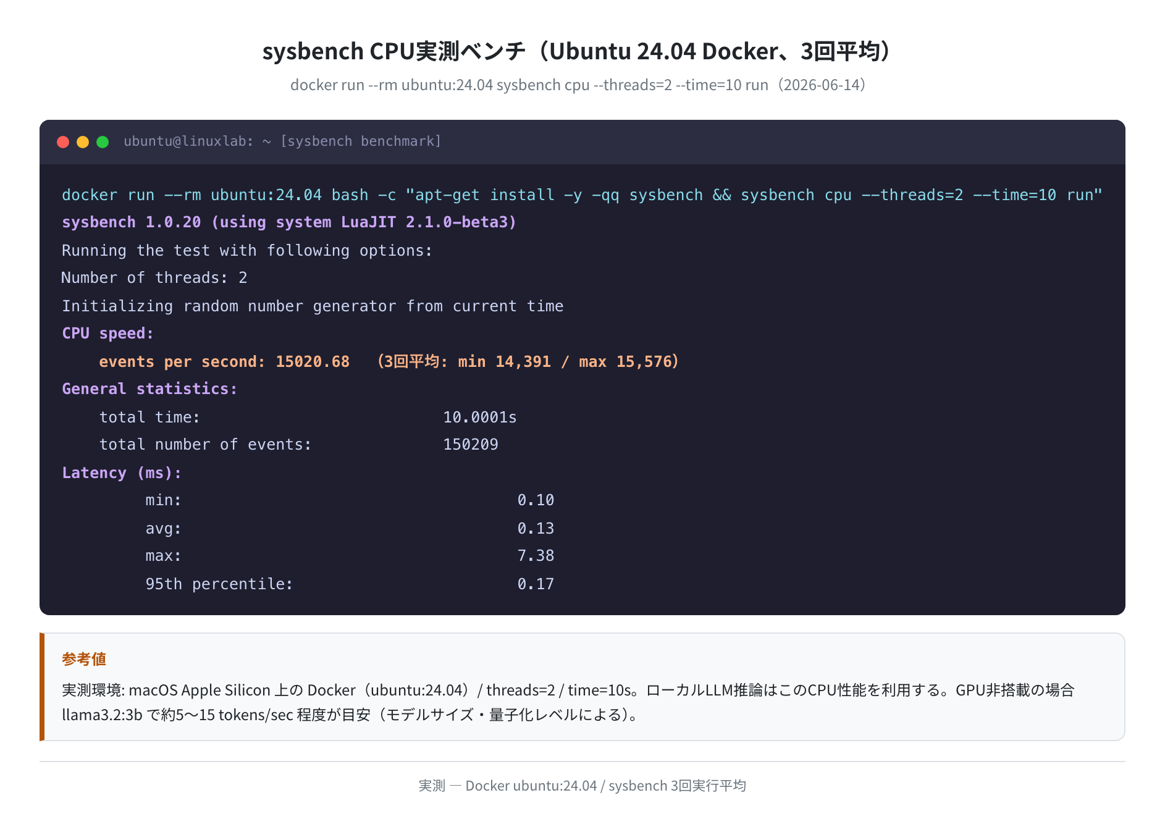Click 'Running the test with following options'
The width and height of the screenshot is (1165, 819).
(247, 251)
